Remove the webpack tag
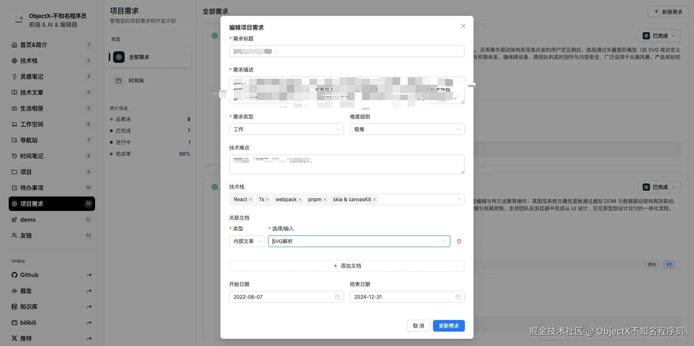This screenshot has height=346, width=694. tap(300, 199)
